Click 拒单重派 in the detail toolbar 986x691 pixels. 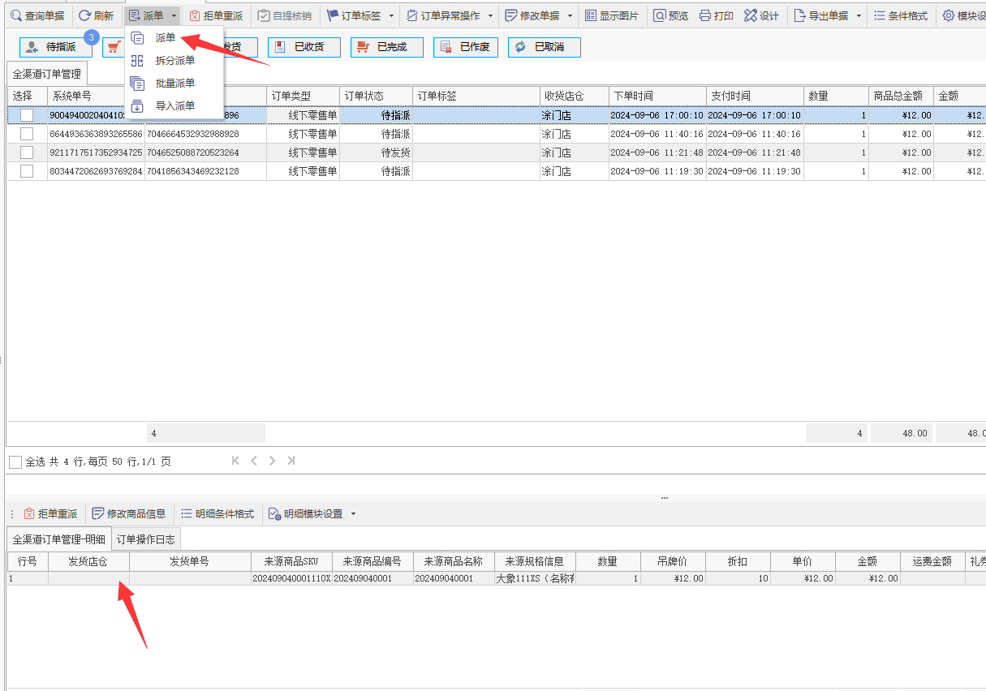50,513
